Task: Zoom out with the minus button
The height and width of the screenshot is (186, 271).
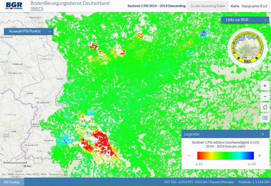Action: coord(265,97)
